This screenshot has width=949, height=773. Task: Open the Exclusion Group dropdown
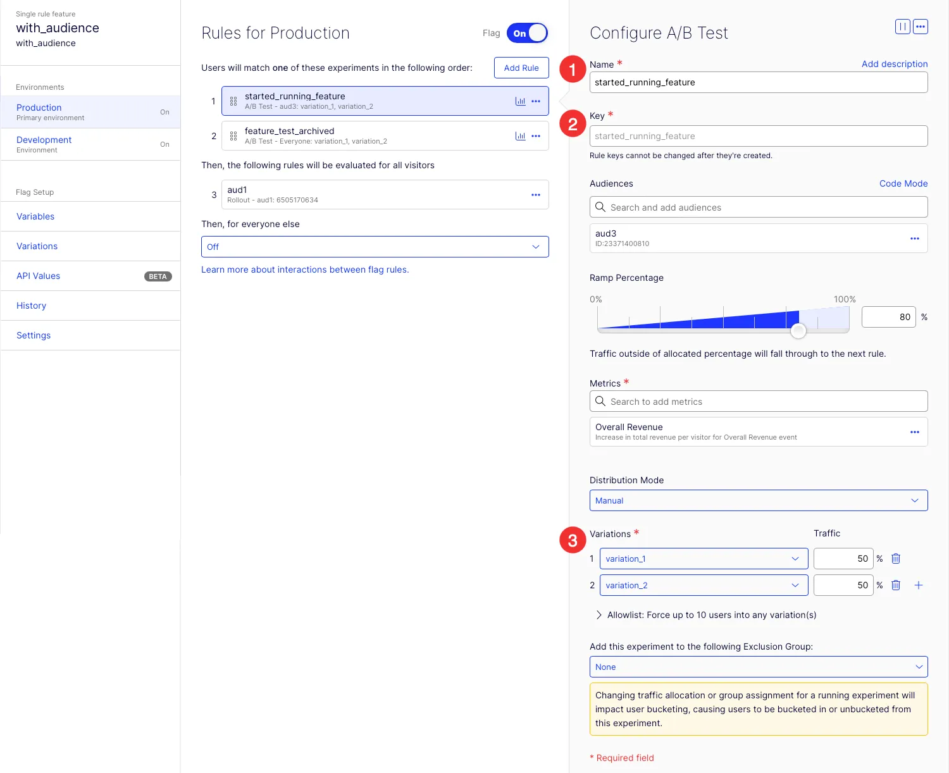[x=759, y=667]
